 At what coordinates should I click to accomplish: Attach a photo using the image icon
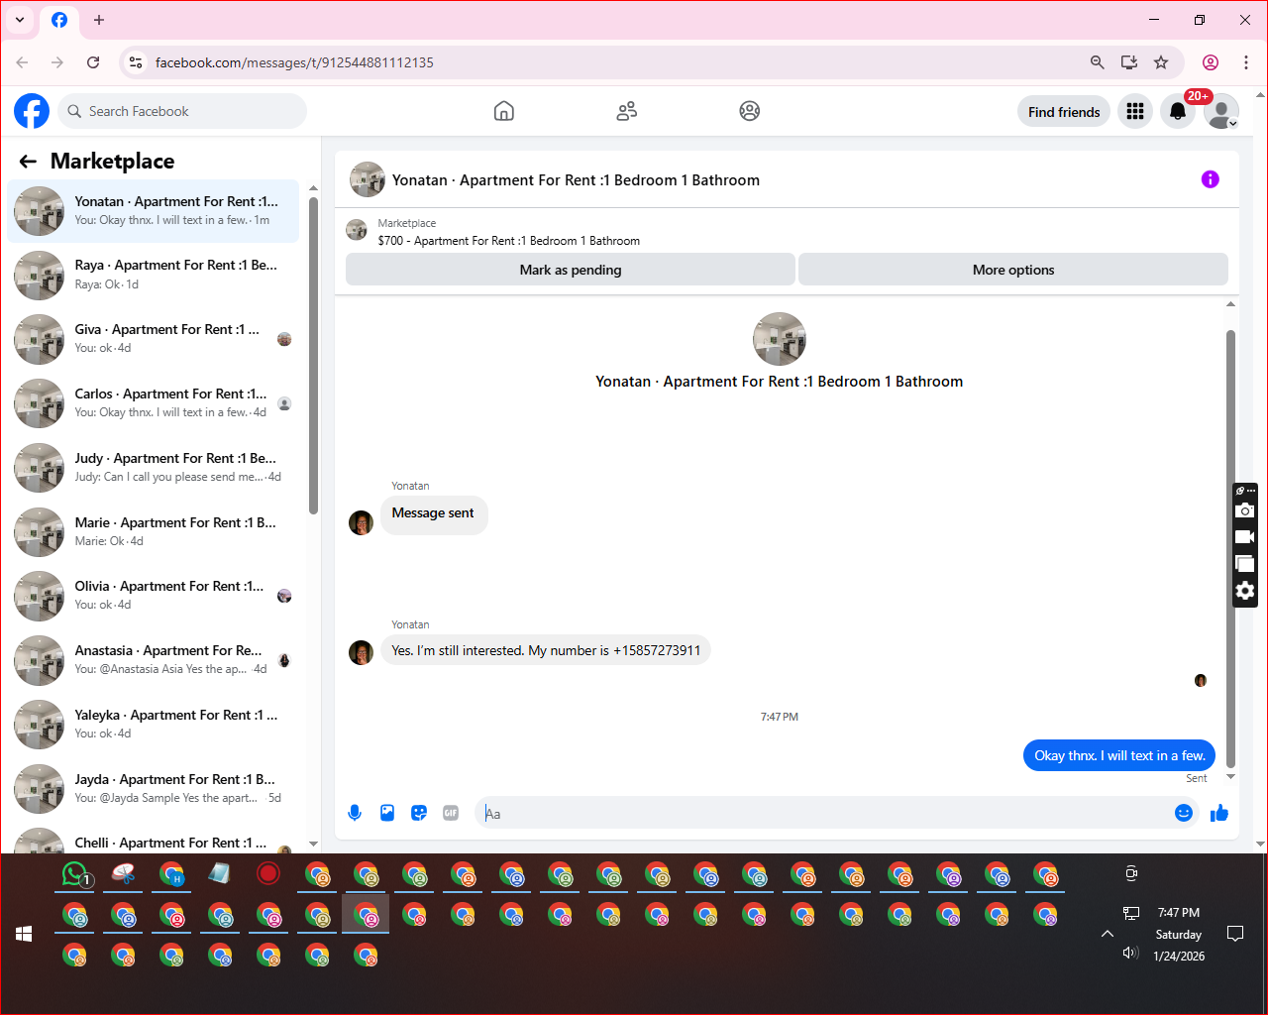387,813
